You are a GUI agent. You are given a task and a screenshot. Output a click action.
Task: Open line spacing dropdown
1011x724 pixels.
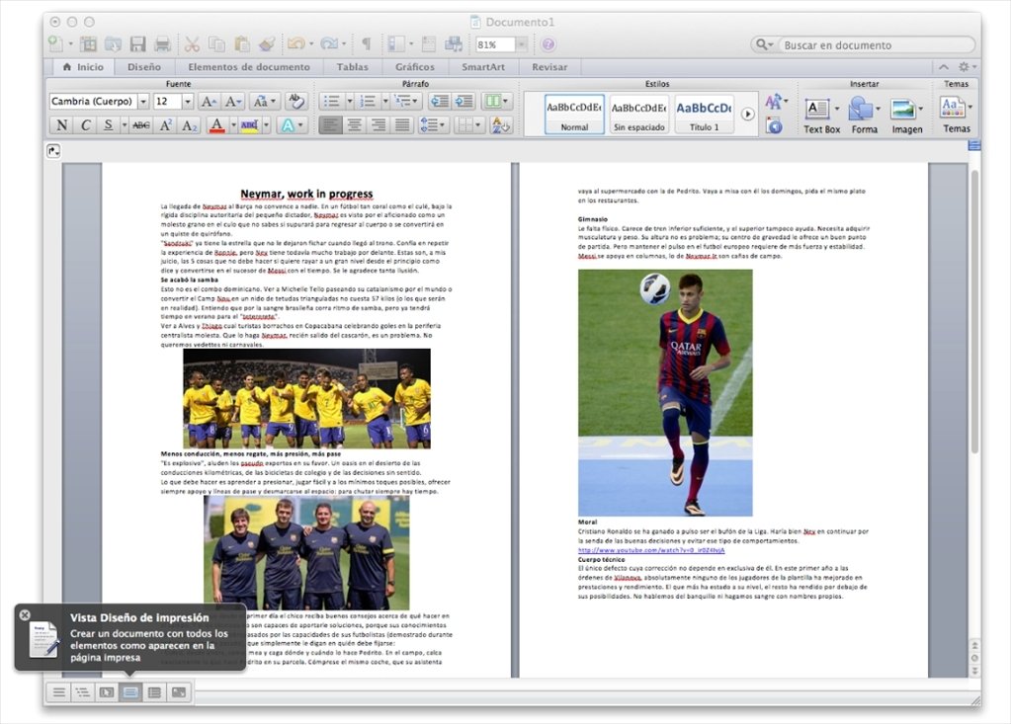click(x=433, y=125)
